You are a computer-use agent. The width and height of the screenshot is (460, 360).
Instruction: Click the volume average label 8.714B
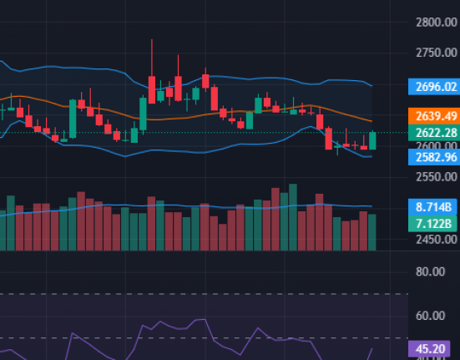coord(432,207)
